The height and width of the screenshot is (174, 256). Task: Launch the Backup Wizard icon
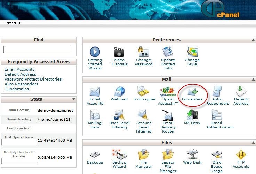point(119,154)
